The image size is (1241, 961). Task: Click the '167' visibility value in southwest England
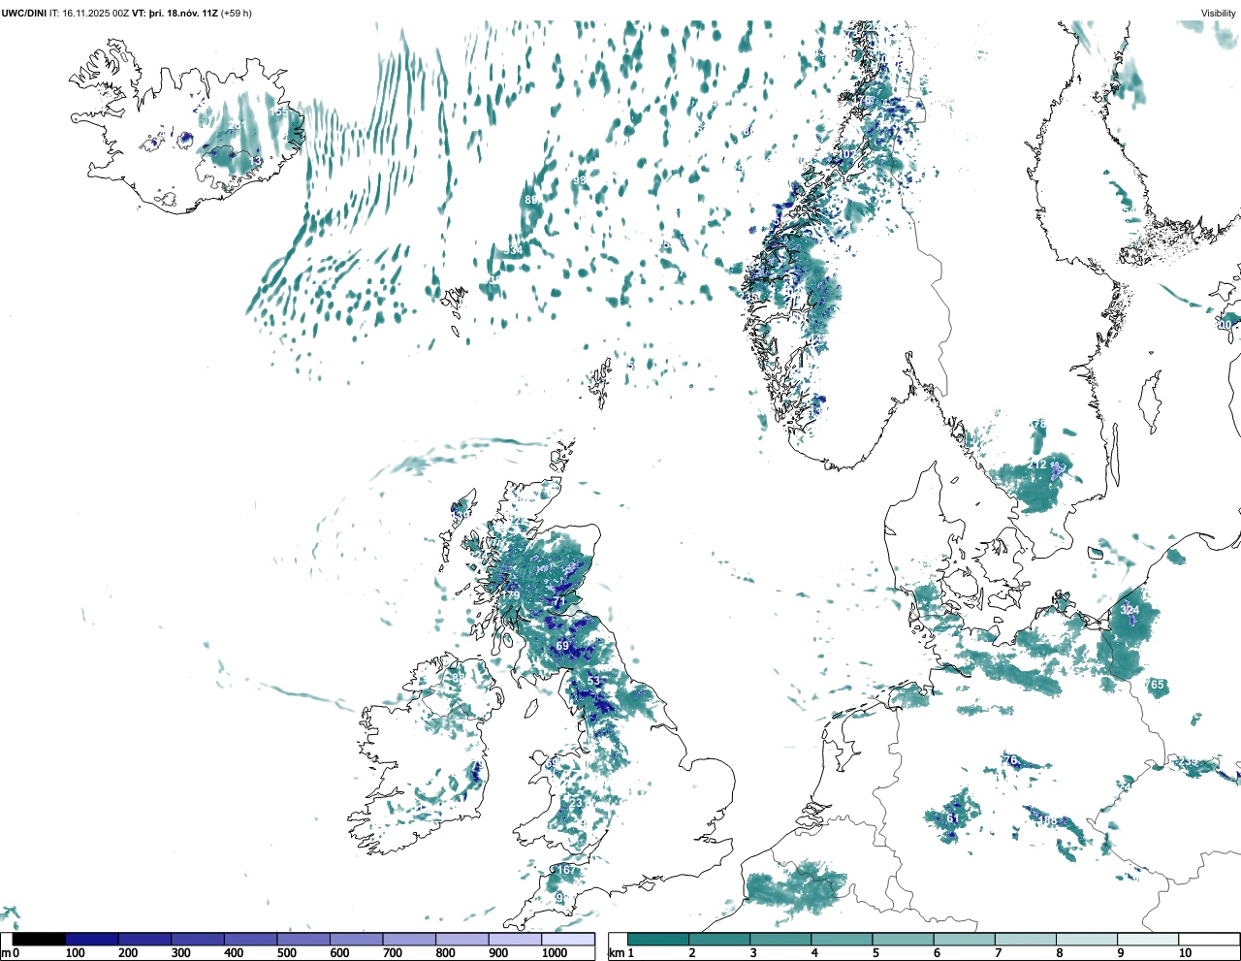(566, 870)
